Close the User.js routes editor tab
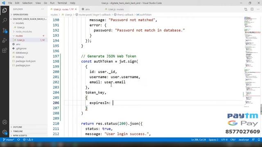Screen dimensions: 262x147 pos(76,9)
